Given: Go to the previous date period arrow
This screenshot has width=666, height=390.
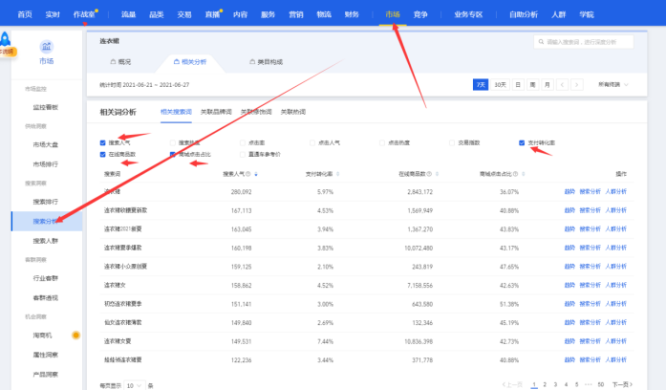Looking at the screenshot, I should click(563, 84).
